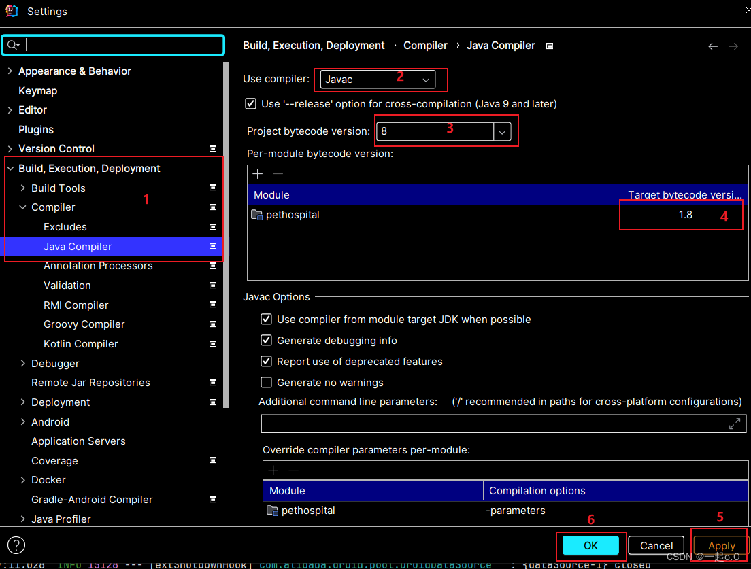Open the Keymap settings page
Viewport: 751px width, 569px height.
tap(38, 91)
